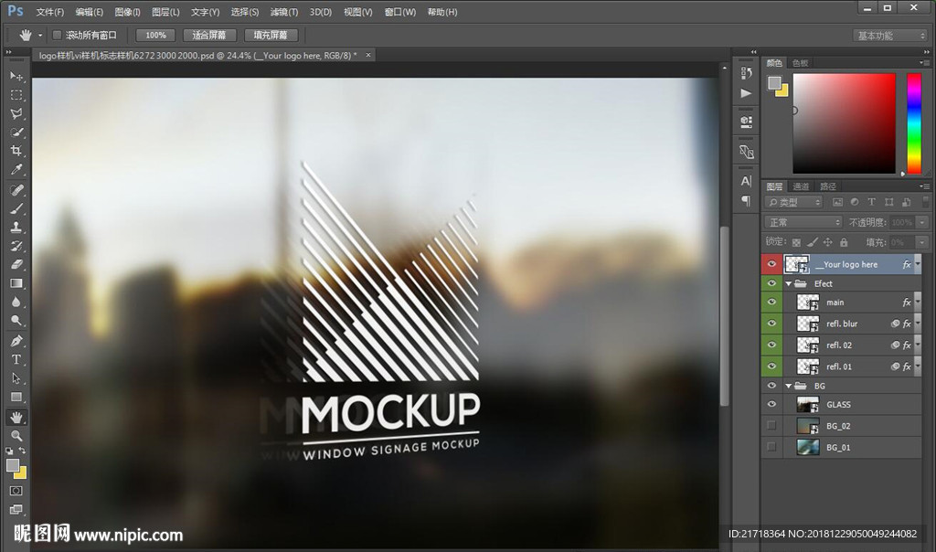
Task: Select the Polygonal Lasso tool
Action: pos(16,113)
